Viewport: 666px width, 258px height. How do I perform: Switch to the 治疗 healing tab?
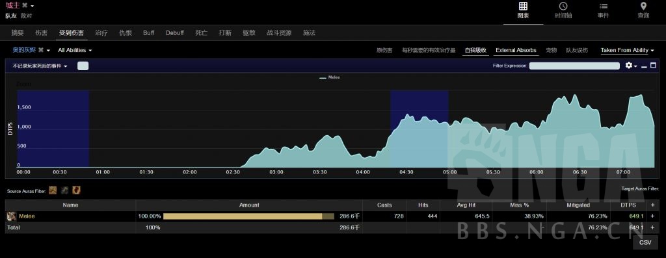click(101, 32)
